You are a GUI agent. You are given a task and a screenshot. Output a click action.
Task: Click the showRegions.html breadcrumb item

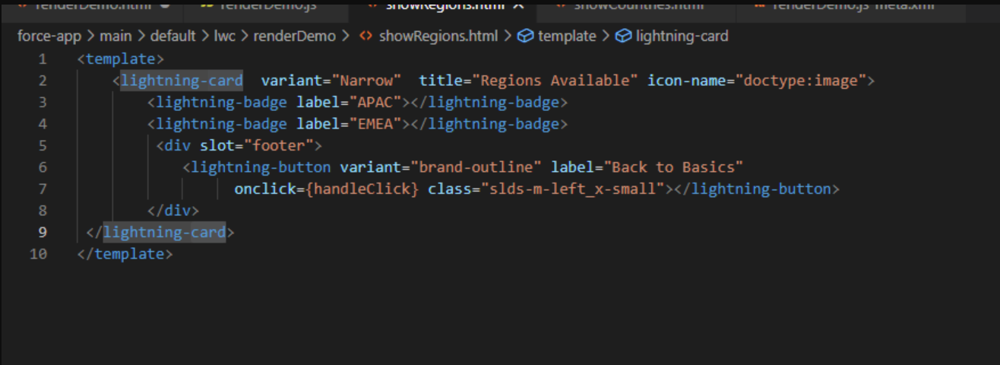click(x=438, y=36)
